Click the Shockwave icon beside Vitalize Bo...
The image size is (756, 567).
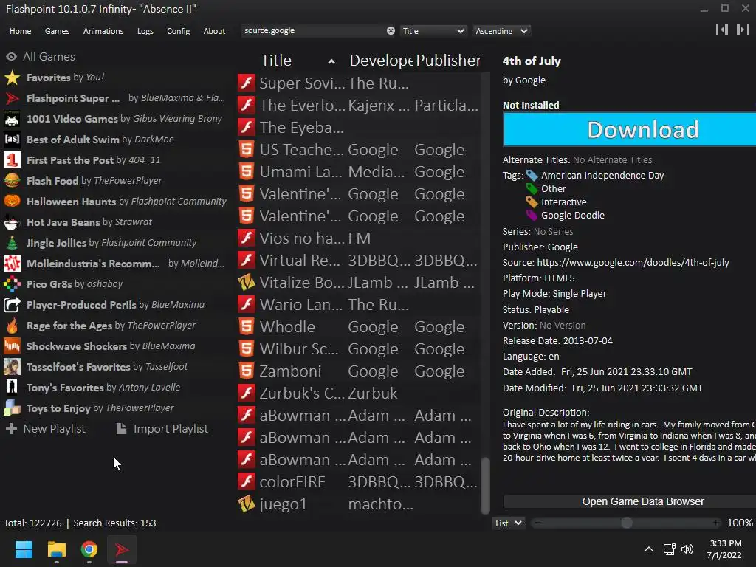pos(247,283)
